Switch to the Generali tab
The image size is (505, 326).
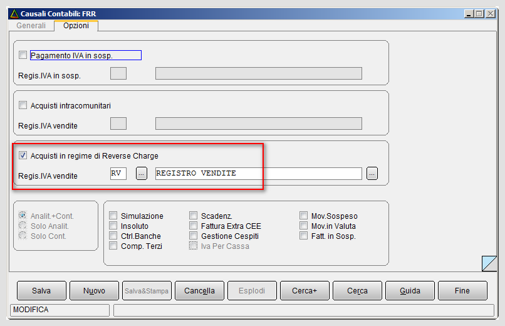[x=31, y=26]
